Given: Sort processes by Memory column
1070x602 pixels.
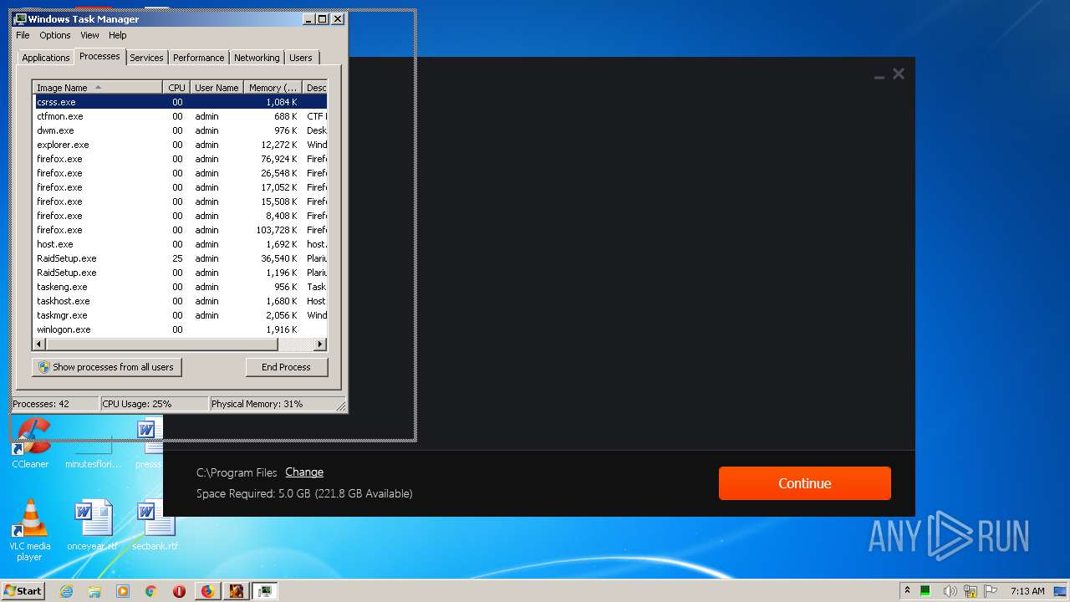Looking at the screenshot, I should click(x=273, y=88).
